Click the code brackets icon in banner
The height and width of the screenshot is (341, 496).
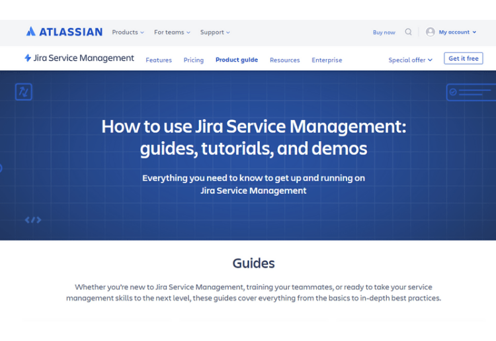(x=33, y=220)
